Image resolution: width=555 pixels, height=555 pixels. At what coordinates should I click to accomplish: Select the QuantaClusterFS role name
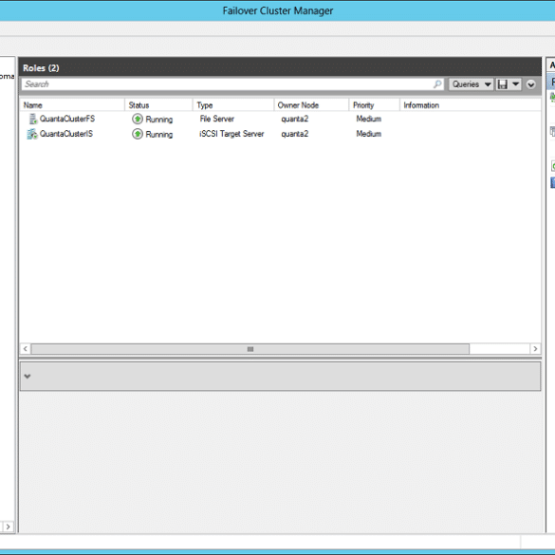tap(67, 119)
